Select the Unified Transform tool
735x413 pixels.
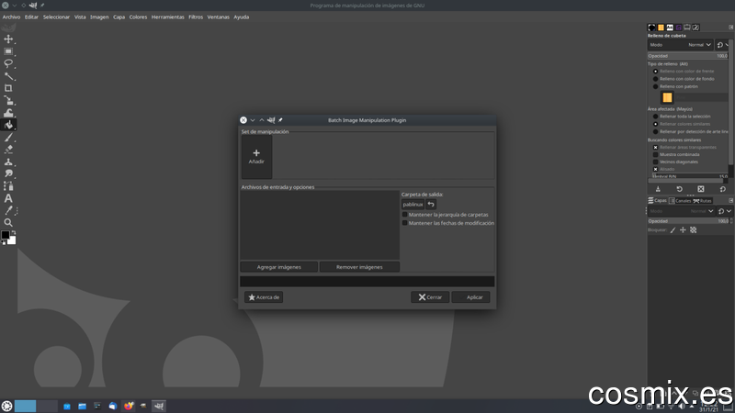8,100
